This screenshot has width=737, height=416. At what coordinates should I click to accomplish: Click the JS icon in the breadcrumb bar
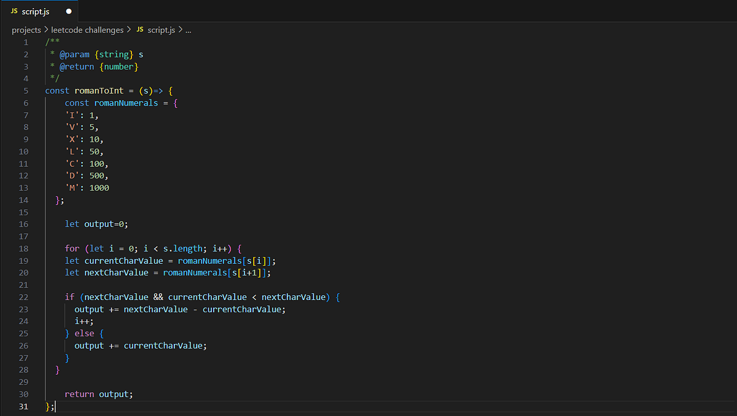coord(139,29)
